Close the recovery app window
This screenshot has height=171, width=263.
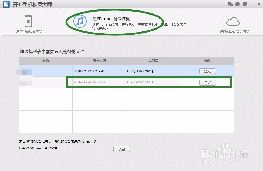tap(259, 4)
